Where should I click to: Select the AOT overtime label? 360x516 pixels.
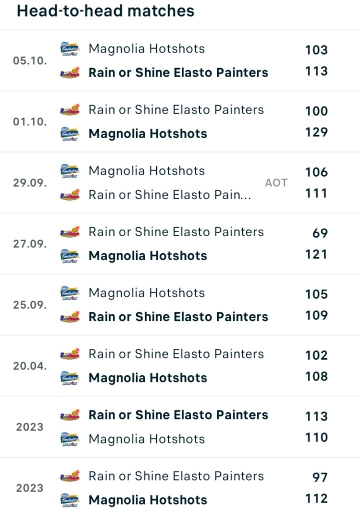276,183
